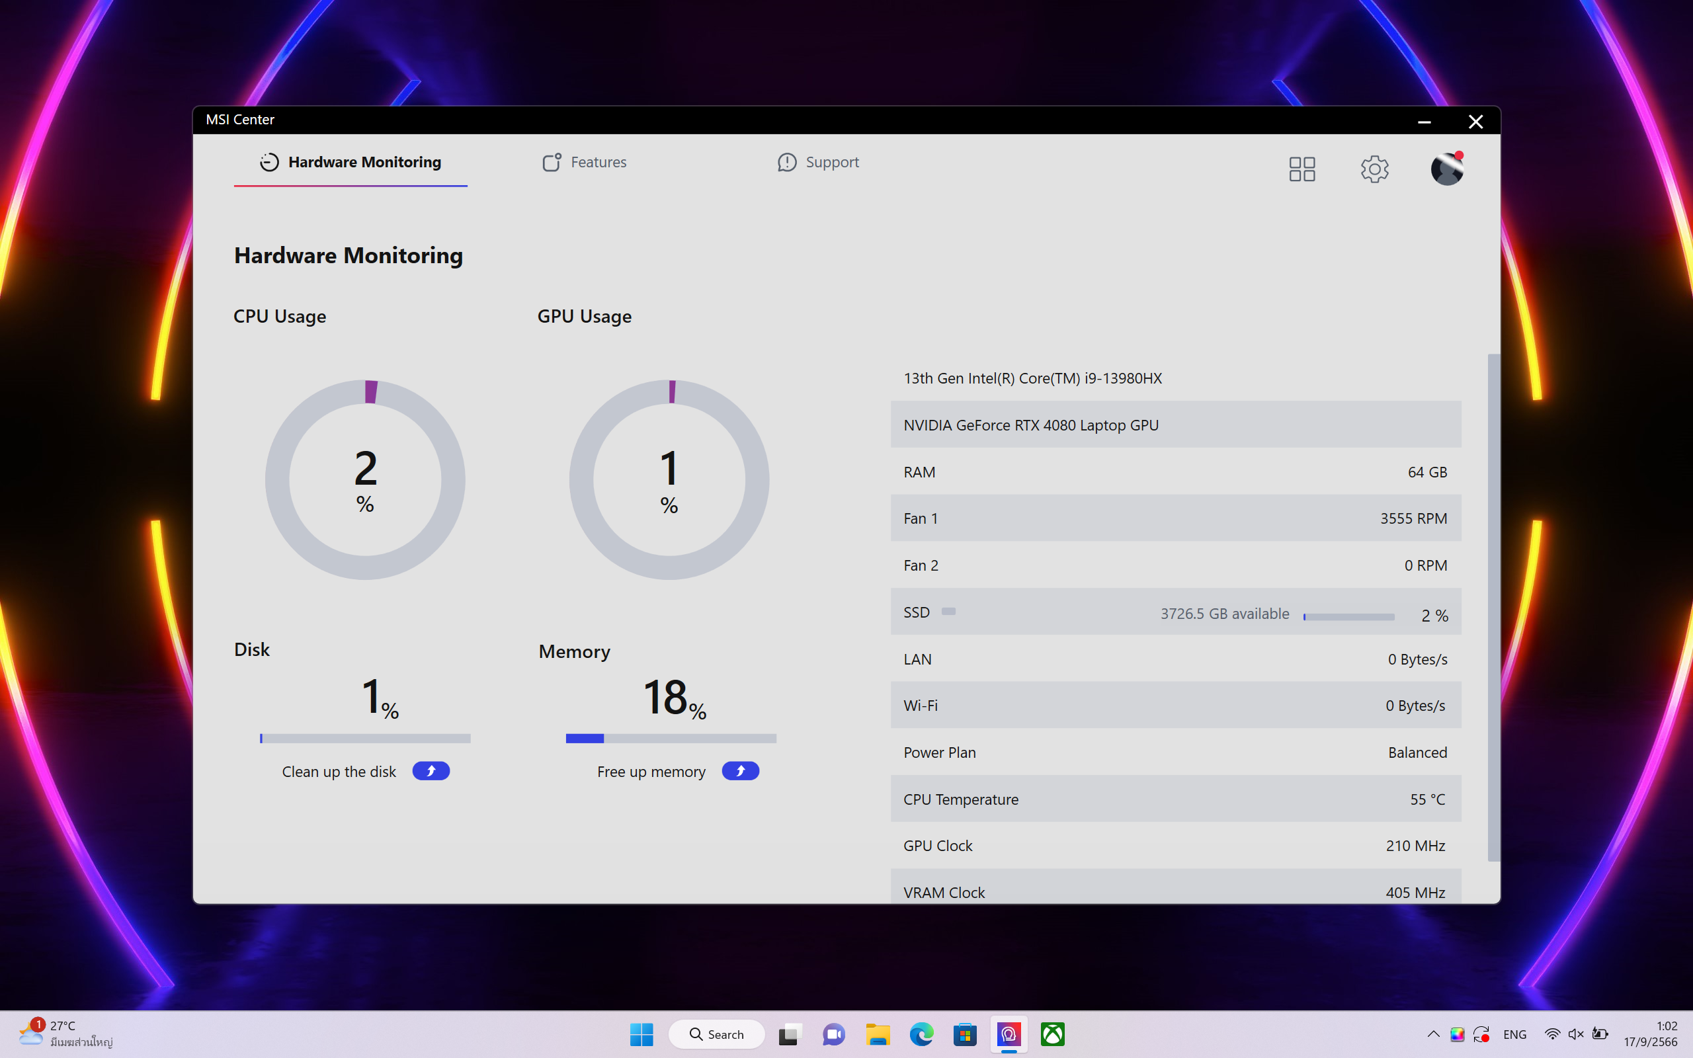Open Wi-Fi network tray icon
Screen dimensions: 1693x1058
point(1551,1034)
